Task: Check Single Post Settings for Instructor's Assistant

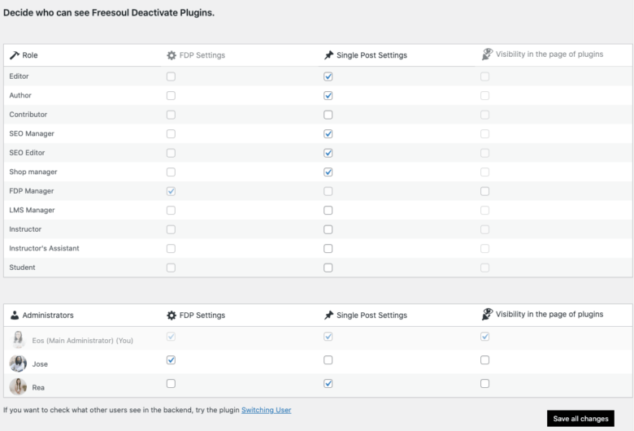Action: pos(328,249)
